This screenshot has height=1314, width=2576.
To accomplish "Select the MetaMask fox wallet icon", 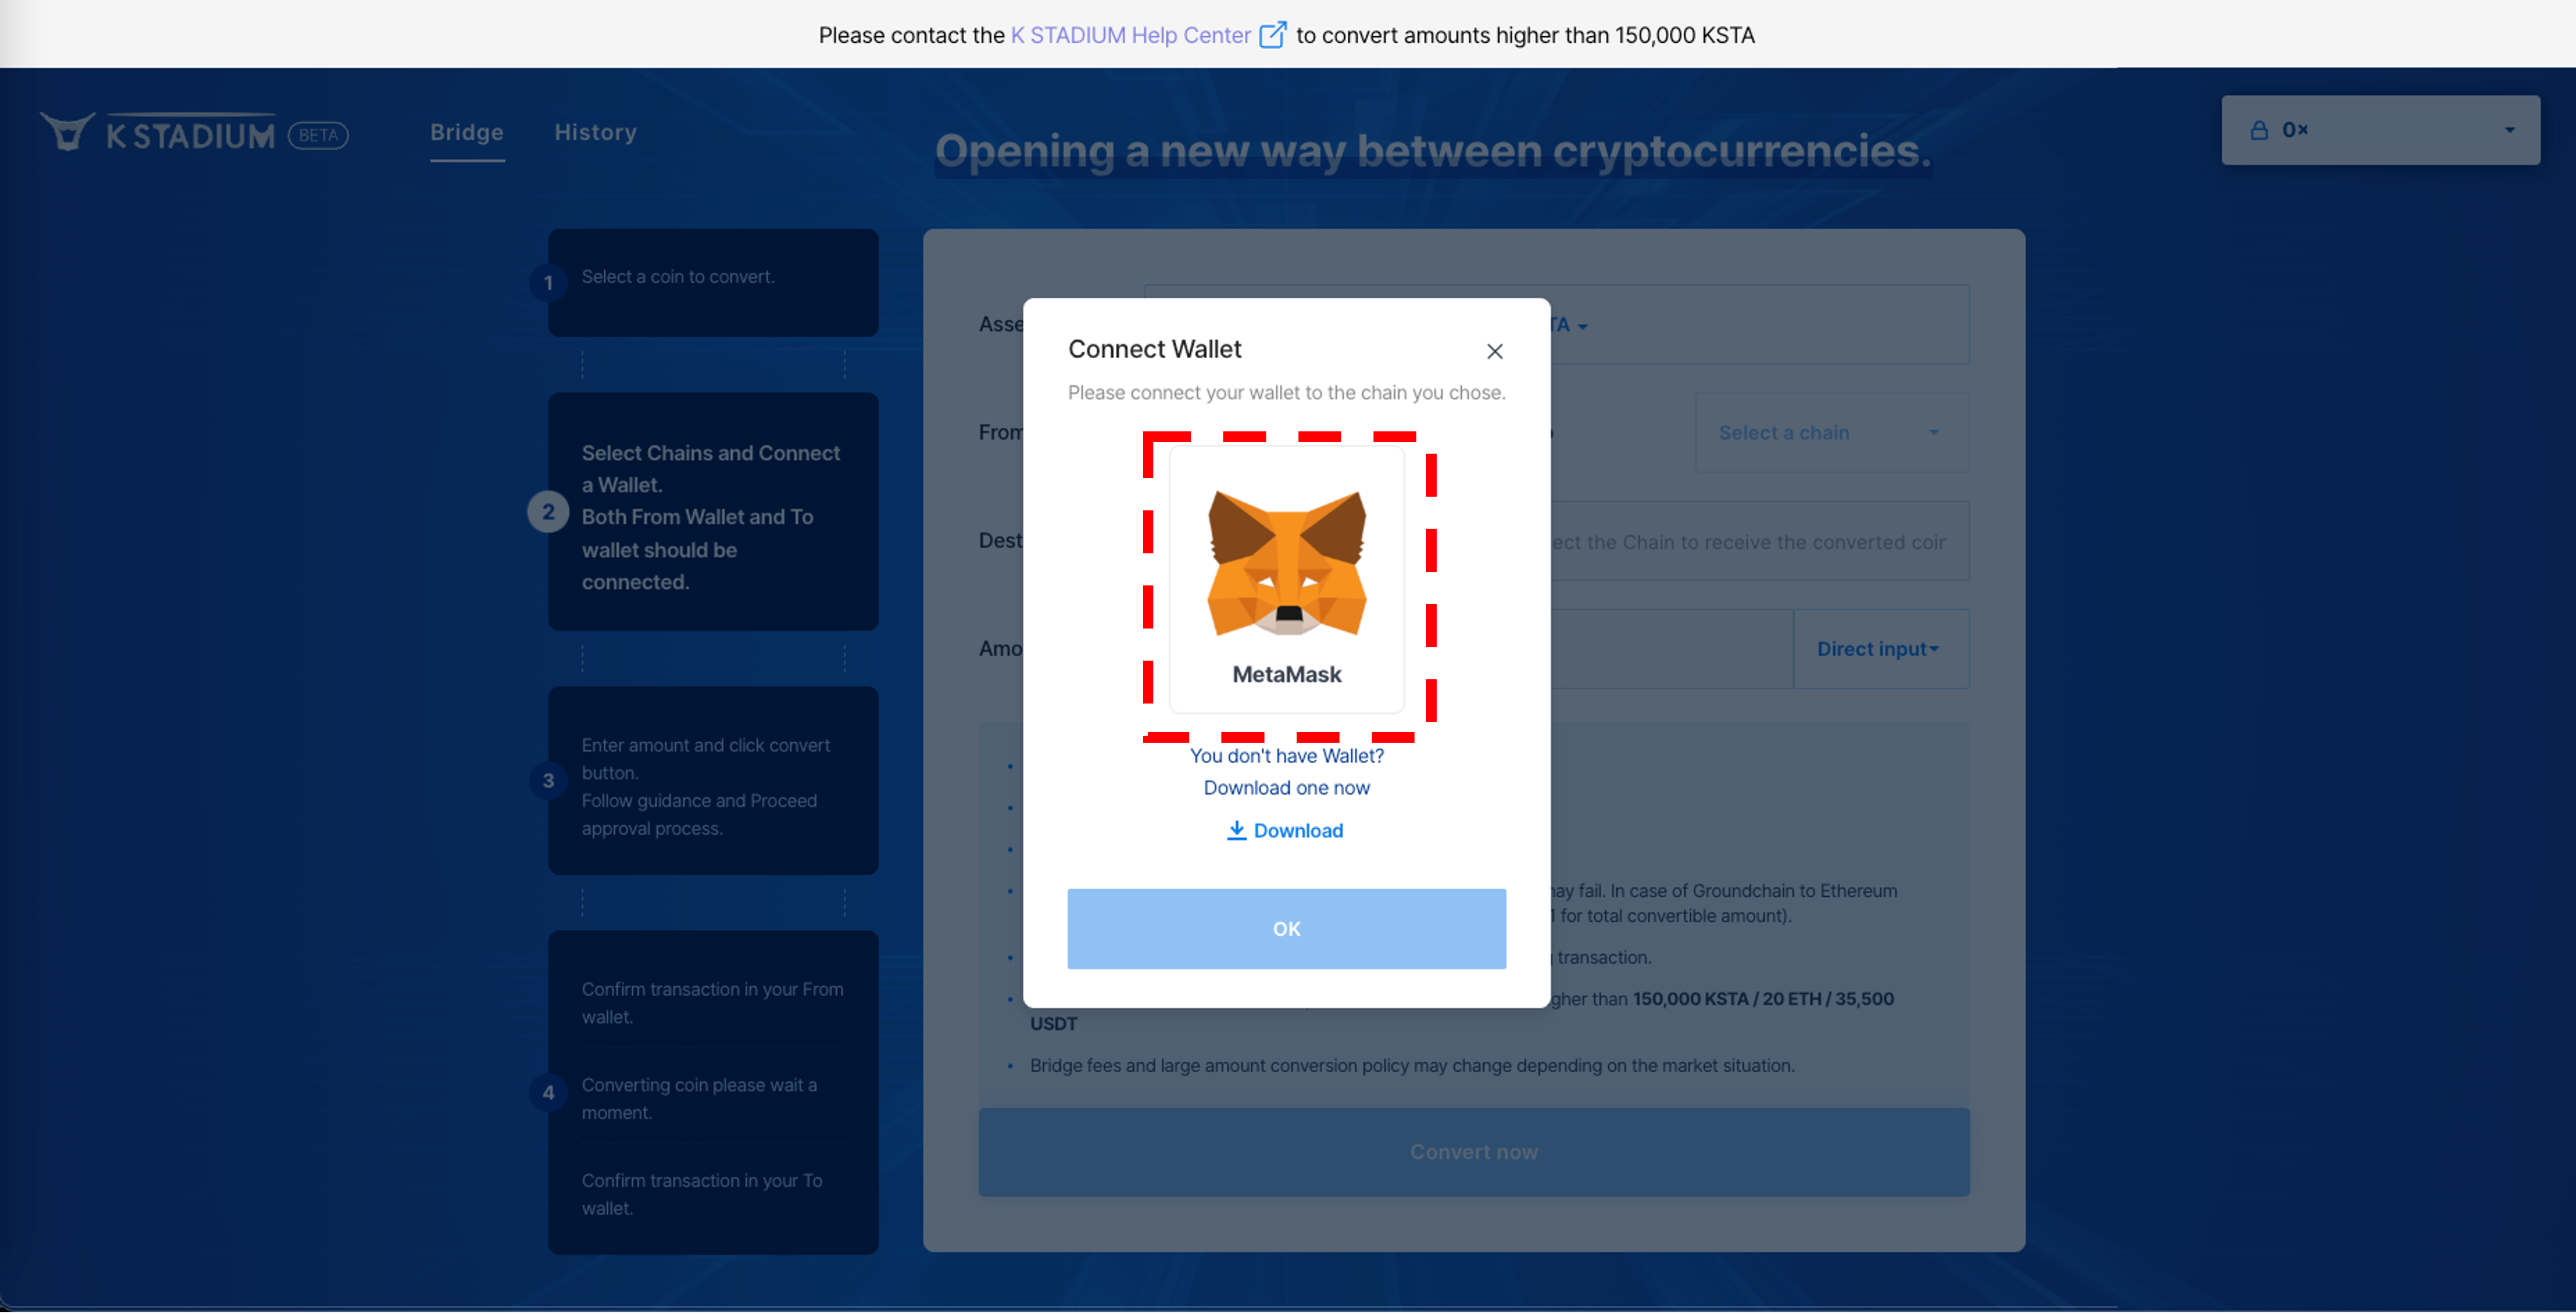I will (1286, 563).
